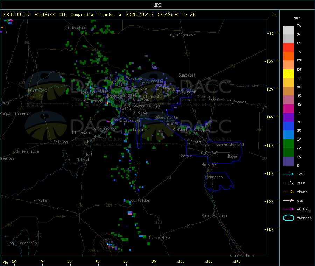
Task: Click the 'Divisadero' map label
Action: (76, 28)
